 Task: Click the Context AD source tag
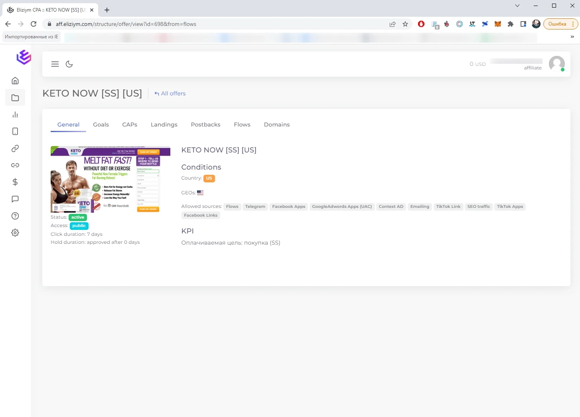pyautogui.click(x=391, y=206)
